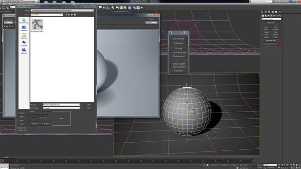The image size is (301, 169).
Task: Select the Space Warps category icon
Action: click(277, 15)
